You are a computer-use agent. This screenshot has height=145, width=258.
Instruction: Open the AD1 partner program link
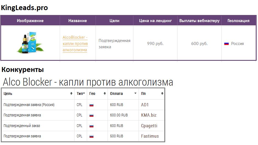tap(145, 105)
